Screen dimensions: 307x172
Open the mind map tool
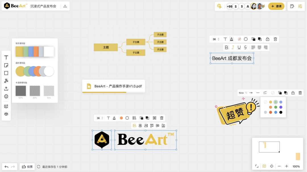[6, 80]
